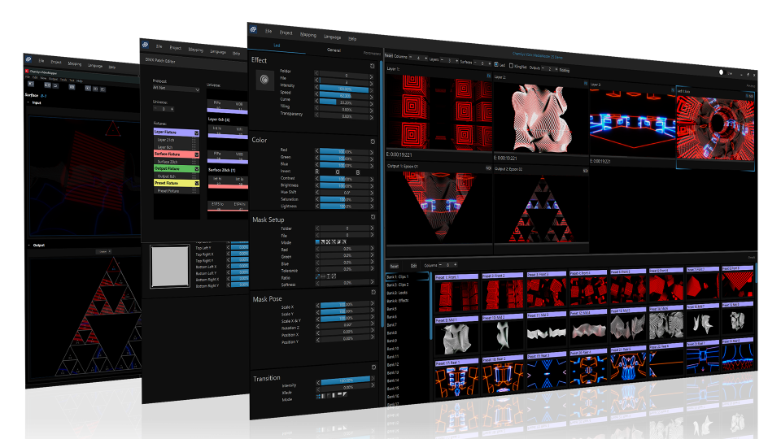781x439 pixels.
Task: Click the Mask Setup reset icon
Action: coord(372,217)
